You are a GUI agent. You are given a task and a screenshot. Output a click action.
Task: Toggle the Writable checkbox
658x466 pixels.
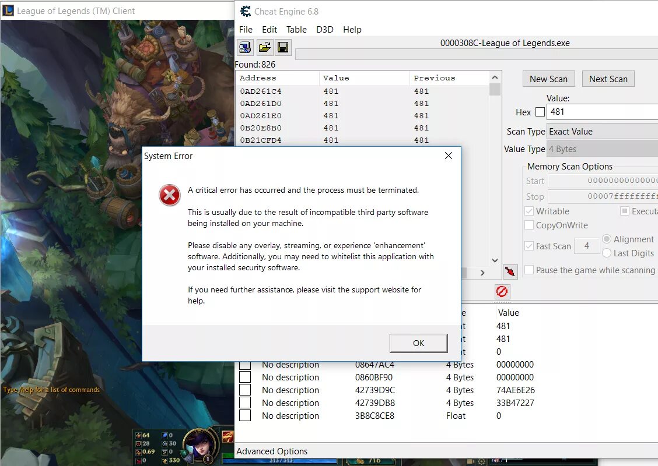pyautogui.click(x=529, y=211)
